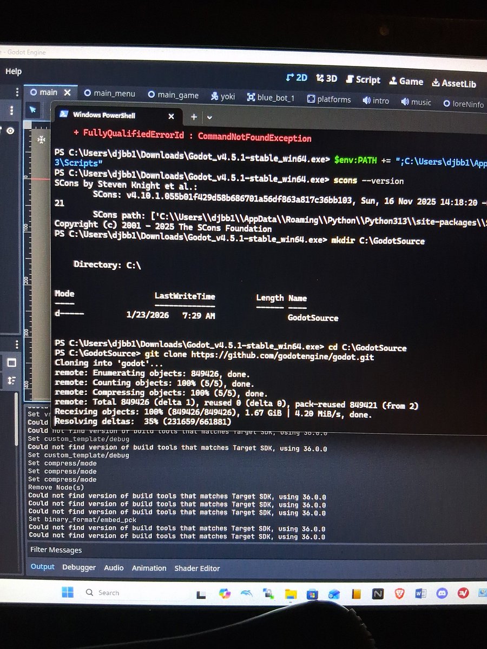Image resolution: width=487 pixels, height=649 pixels.
Task: Click the music tab audio speaker icon
Action: tap(405, 102)
